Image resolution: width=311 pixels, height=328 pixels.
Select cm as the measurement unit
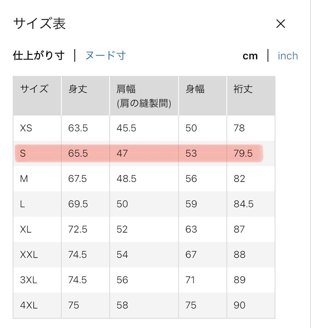(250, 56)
